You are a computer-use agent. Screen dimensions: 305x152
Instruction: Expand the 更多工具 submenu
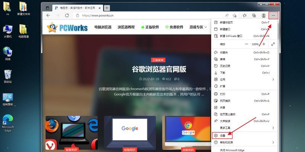(x=244, y=128)
